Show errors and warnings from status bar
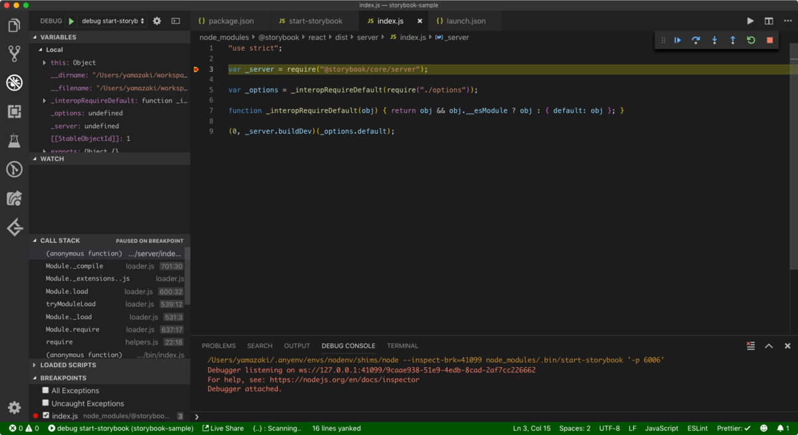 [24, 428]
